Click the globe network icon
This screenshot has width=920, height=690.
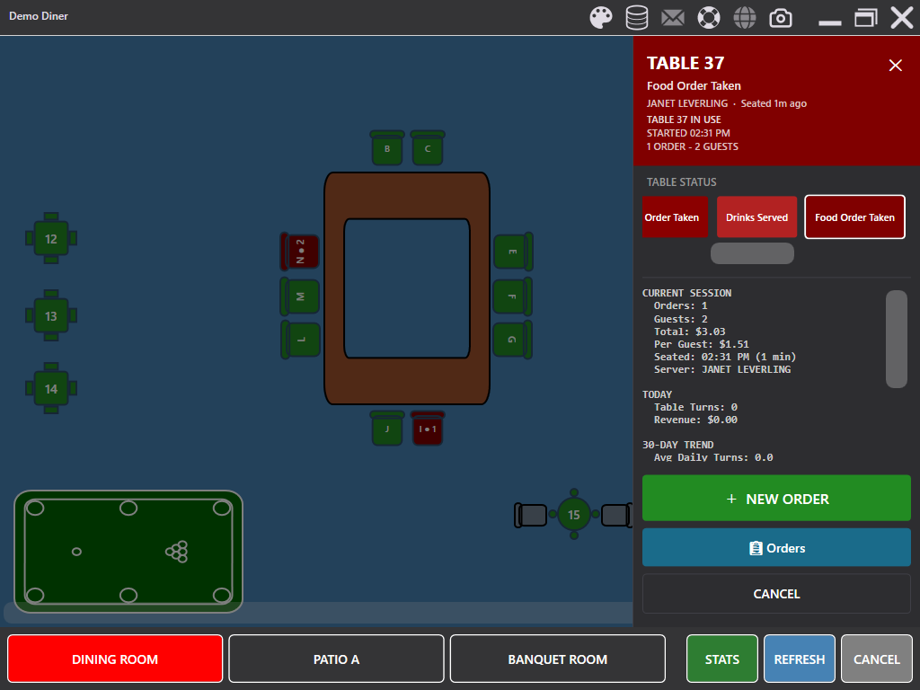[744, 17]
